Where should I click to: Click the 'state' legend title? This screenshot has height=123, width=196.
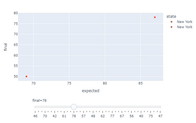coord(171,16)
